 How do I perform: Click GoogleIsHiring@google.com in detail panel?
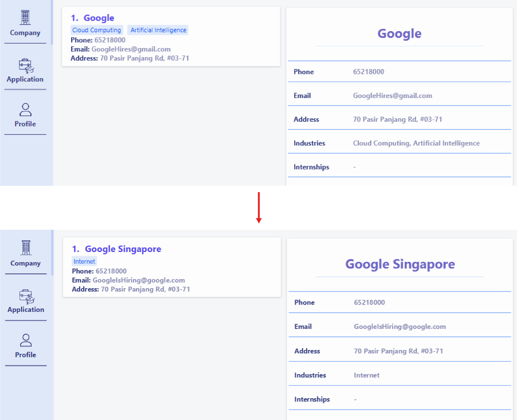[400, 327]
